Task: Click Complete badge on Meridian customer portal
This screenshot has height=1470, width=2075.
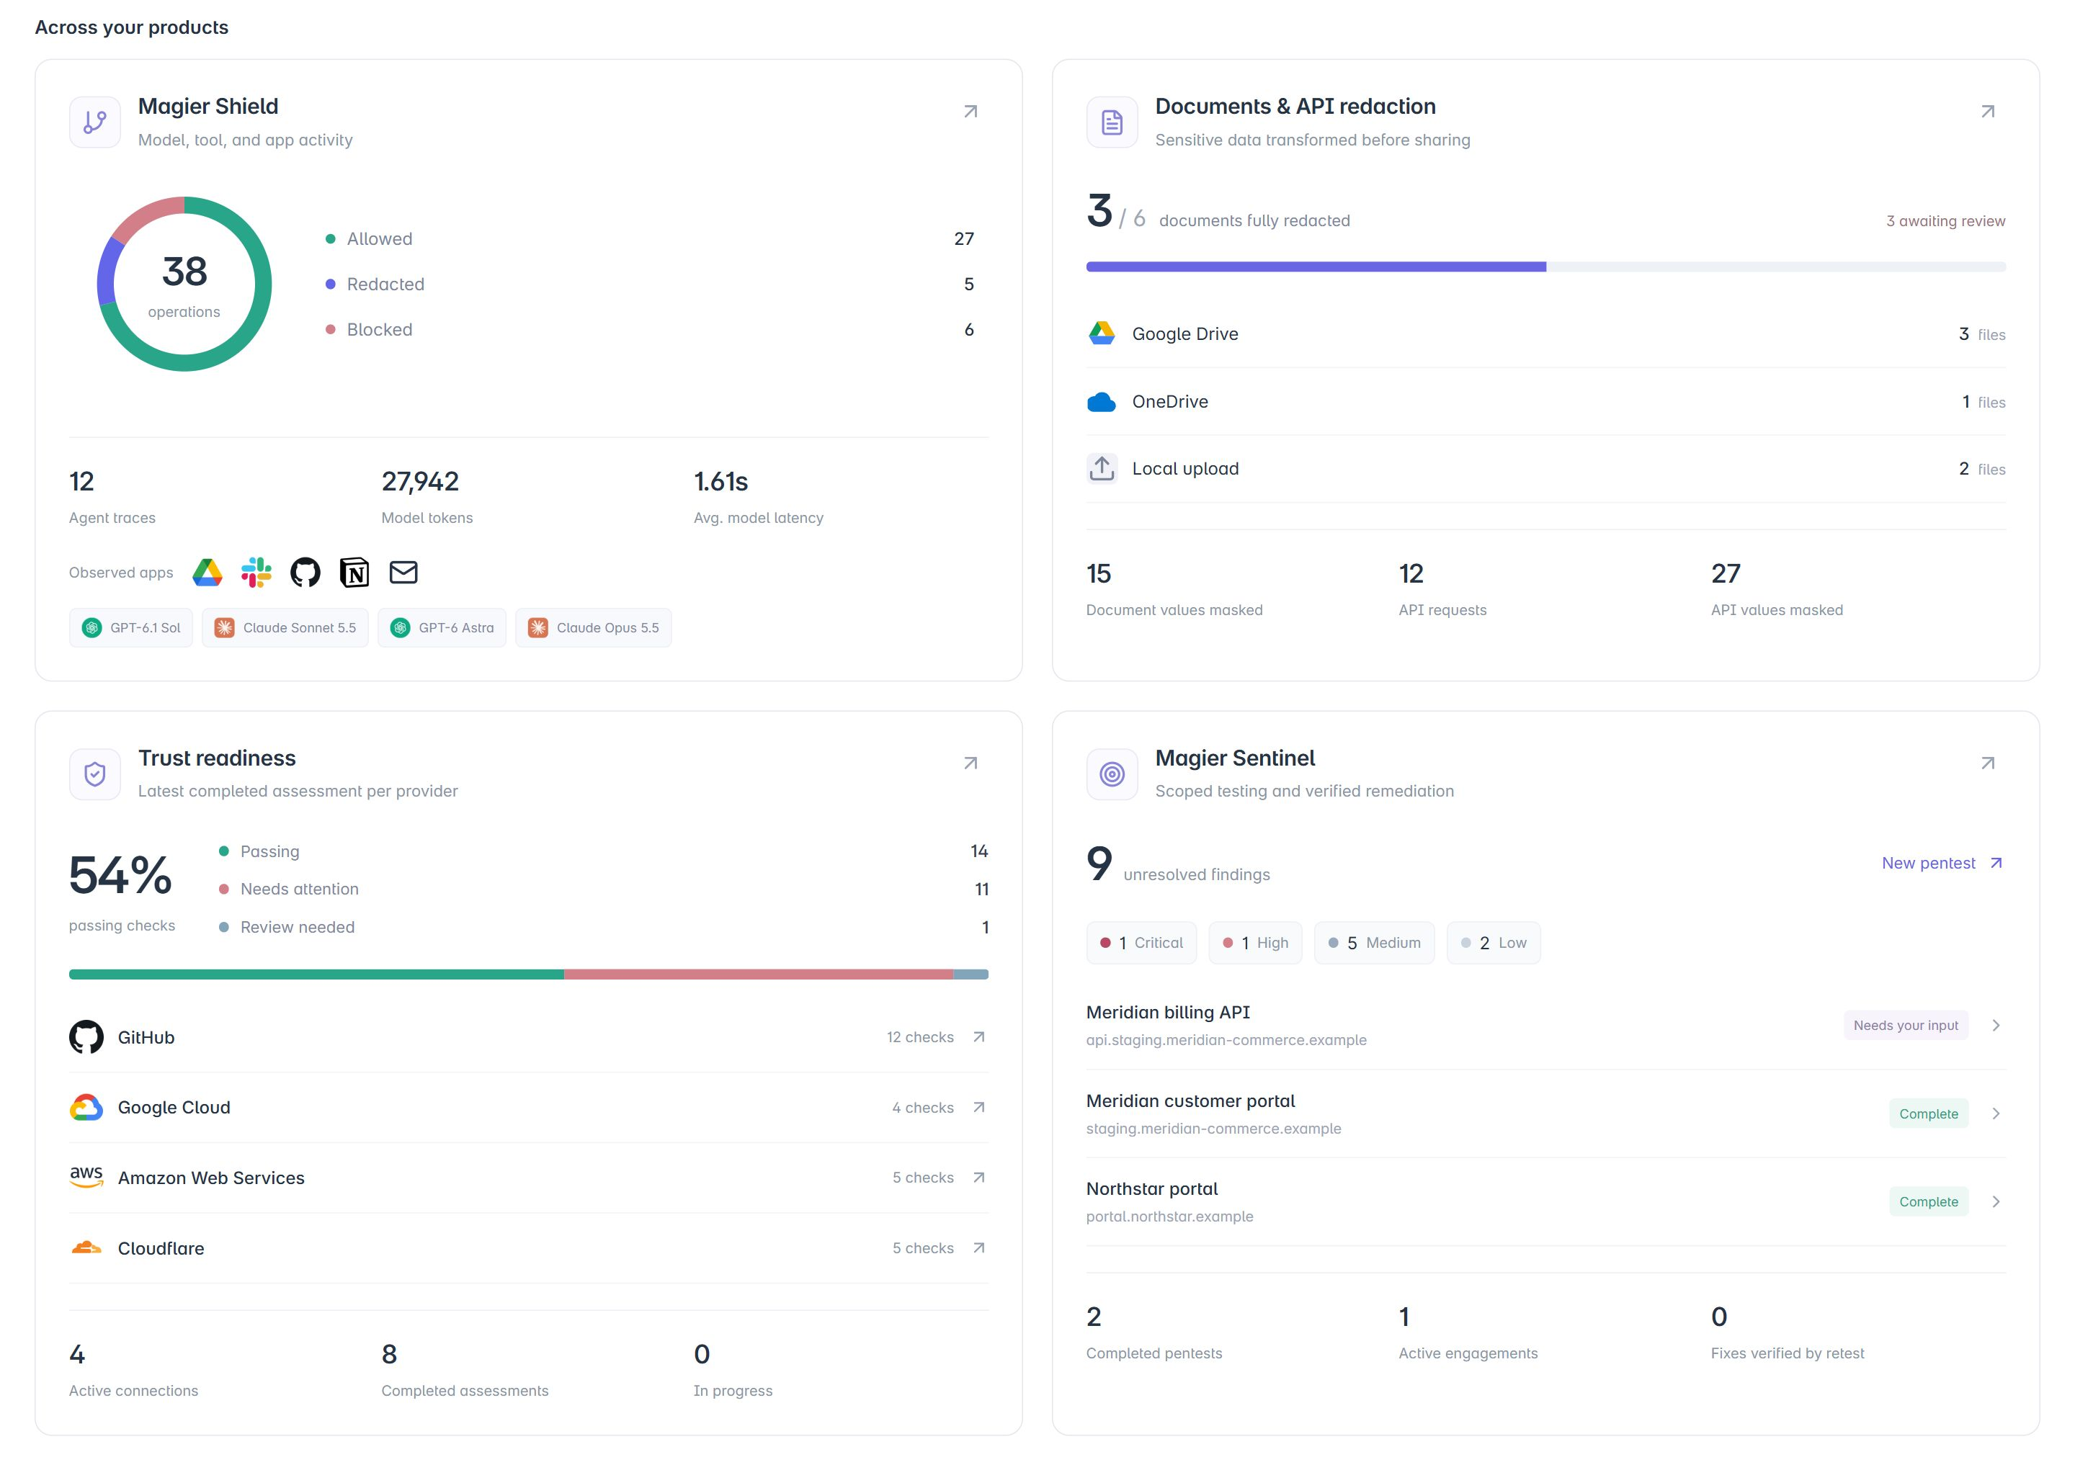Action: (1928, 1113)
